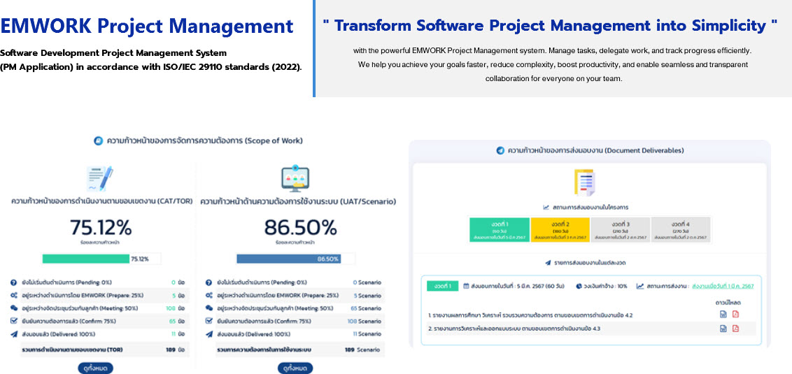792x374 pixels.
Task: Click the 'Scope of Work' section heading
Action: 204,141
